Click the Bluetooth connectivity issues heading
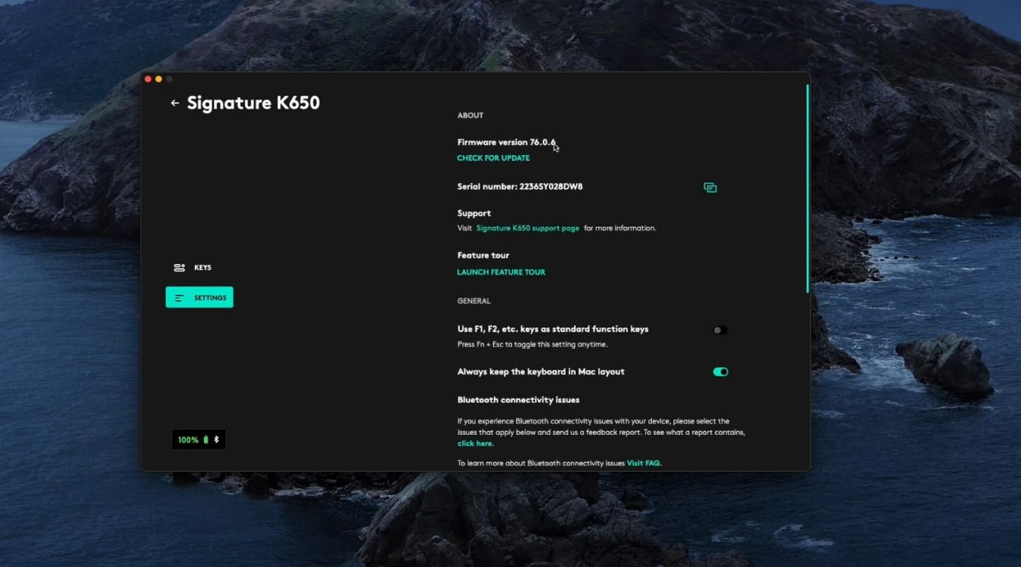The height and width of the screenshot is (567, 1021). [518, 400]
